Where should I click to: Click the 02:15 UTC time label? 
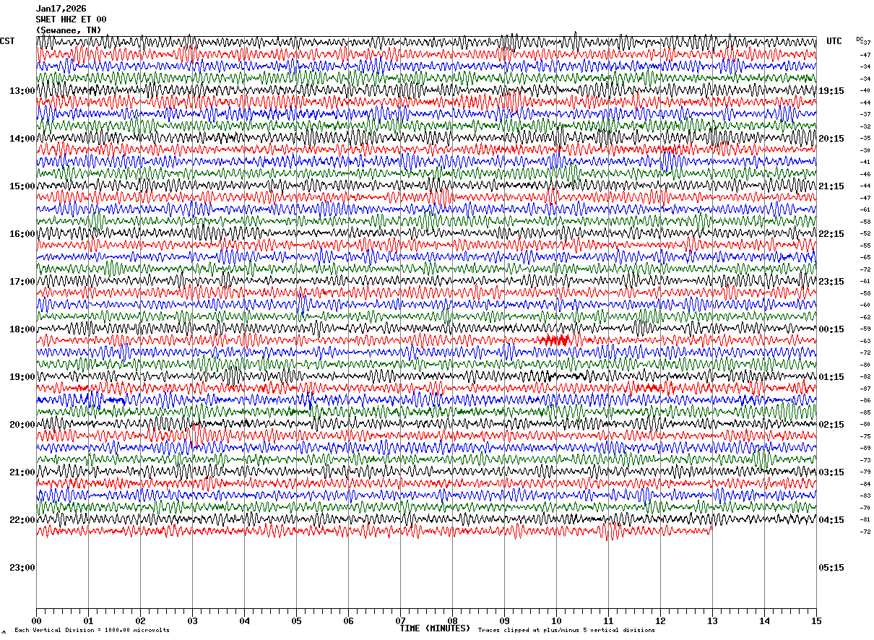coord(831,425)
